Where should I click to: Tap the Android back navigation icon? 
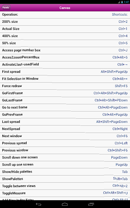pyautogui.click(x=38, y=204)
